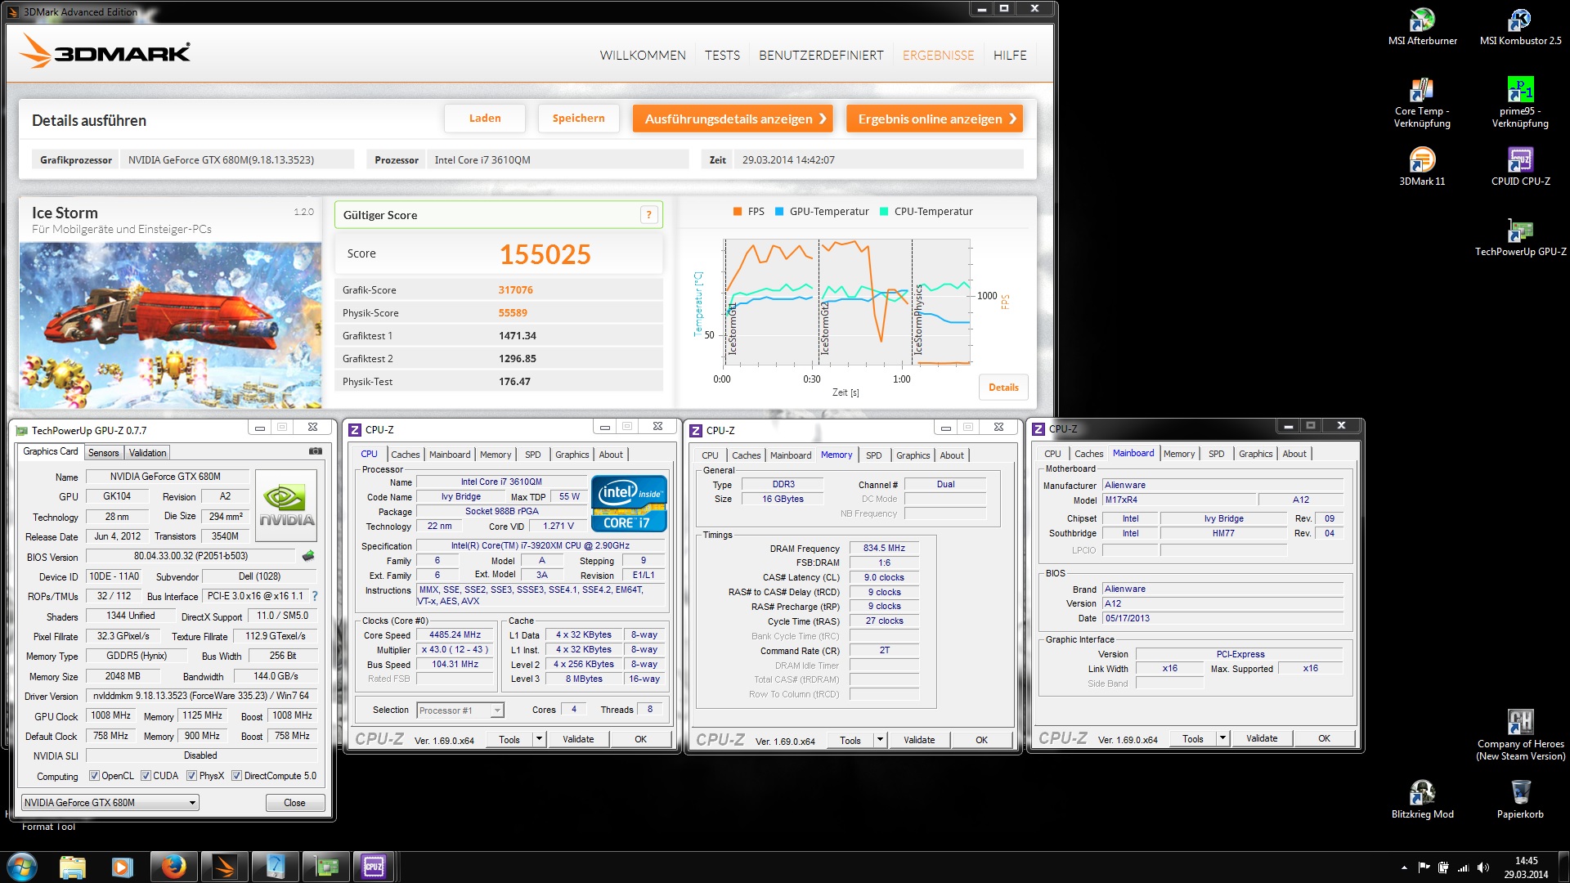Open MSI Afterburner desktop icon

coord(1422,26)
